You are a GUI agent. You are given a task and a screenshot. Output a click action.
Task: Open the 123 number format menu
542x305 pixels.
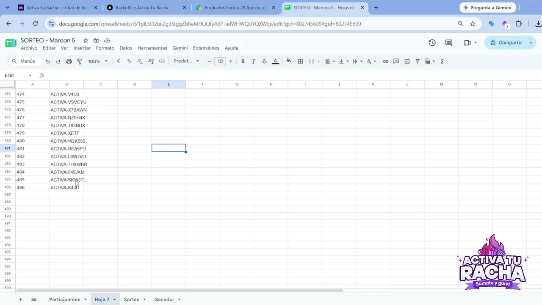click(x=161, y=61)
